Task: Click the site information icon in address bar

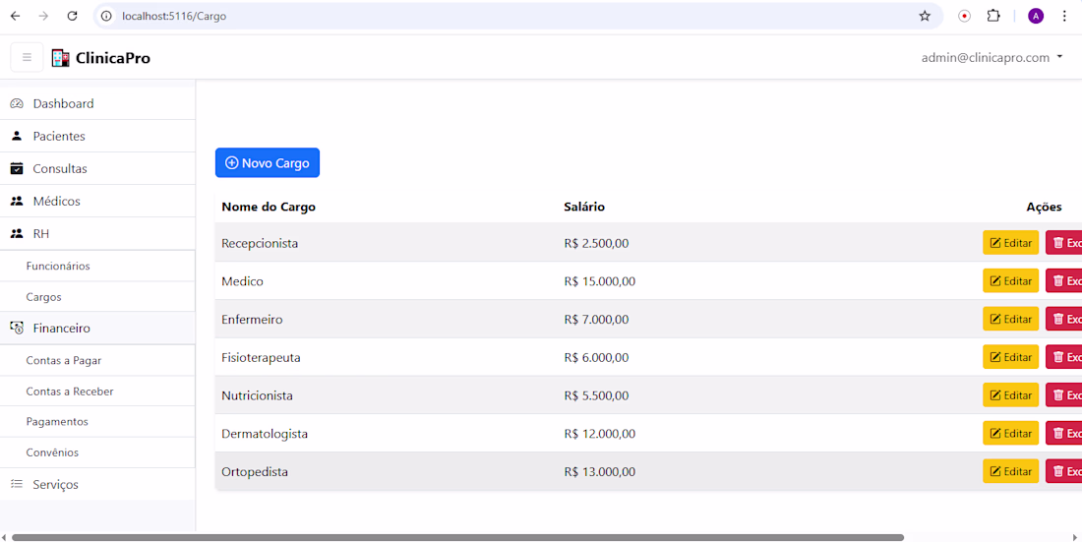Action: tap(105, 16)
